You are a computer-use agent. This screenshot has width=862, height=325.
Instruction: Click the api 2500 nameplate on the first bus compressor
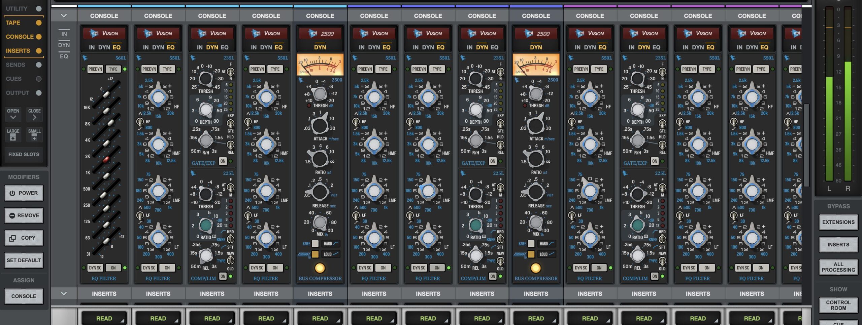pyautogui.click(x=320, y=33)
